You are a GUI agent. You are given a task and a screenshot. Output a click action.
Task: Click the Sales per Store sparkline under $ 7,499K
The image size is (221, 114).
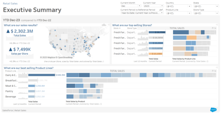20,56
